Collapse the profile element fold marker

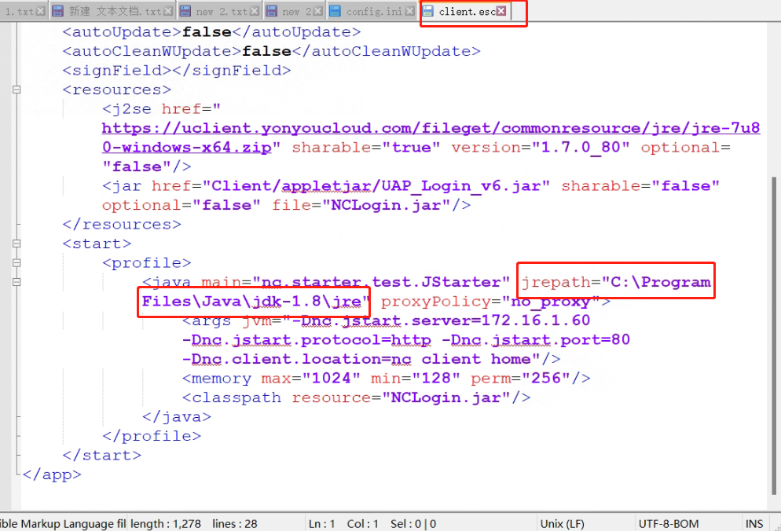coord(16,263)
